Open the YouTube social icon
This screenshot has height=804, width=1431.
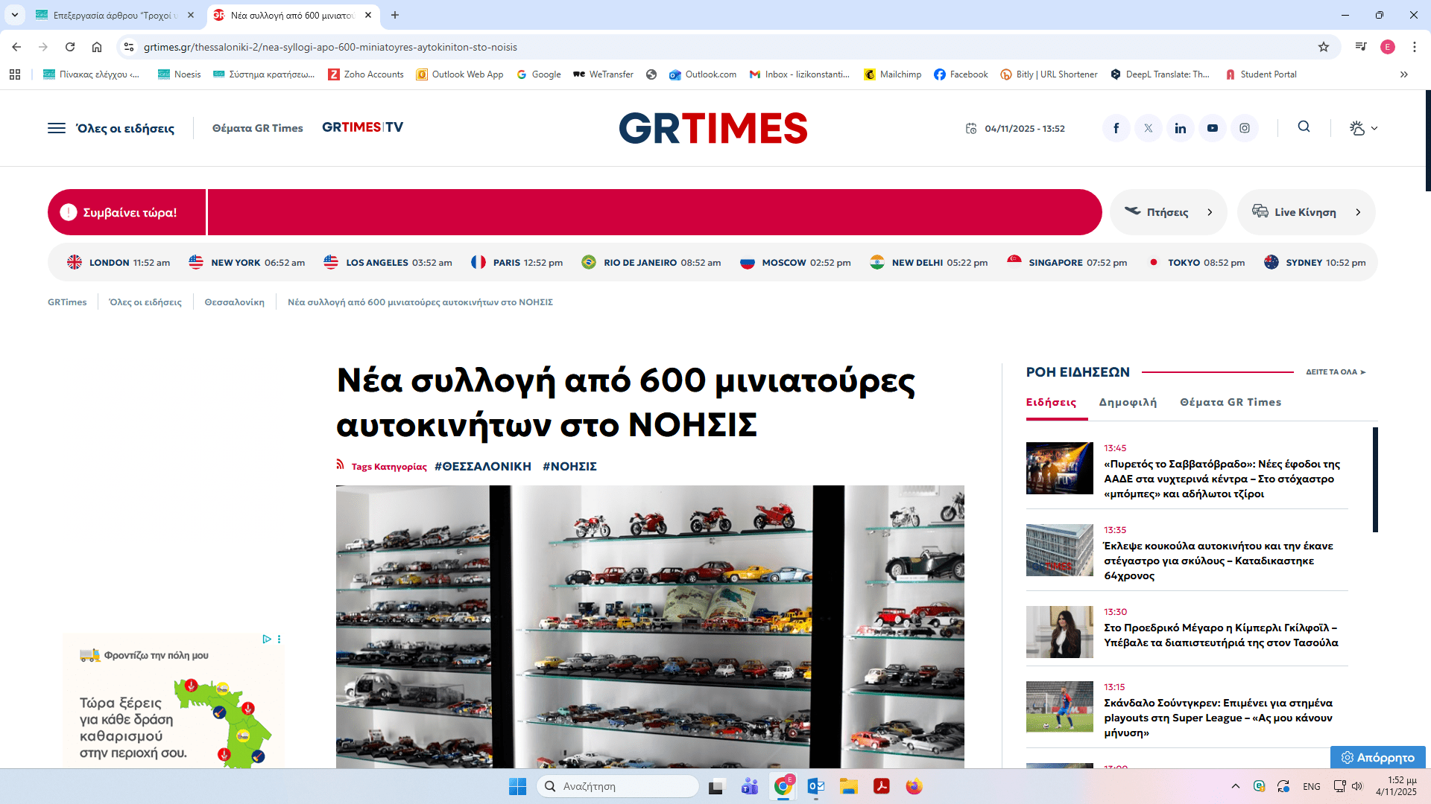click(x=1213, y=128)
